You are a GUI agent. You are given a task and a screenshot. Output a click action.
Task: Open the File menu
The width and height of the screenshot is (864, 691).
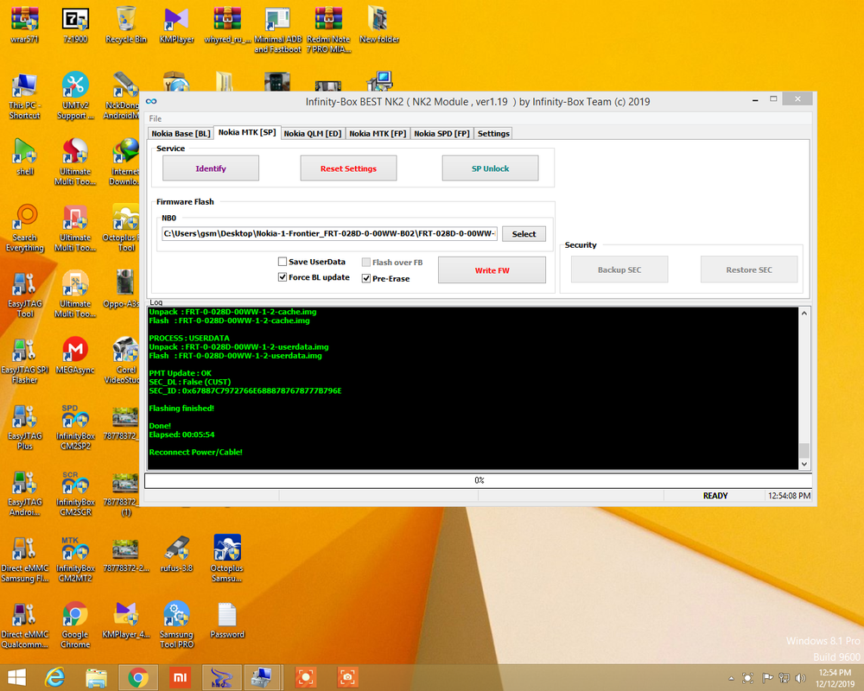pyautogui.click(x=156, y=118)
